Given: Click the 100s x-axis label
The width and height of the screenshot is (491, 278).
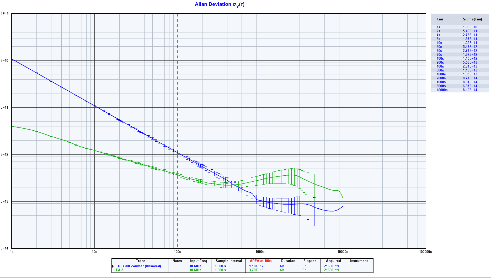Looking at the screenshot, I should 177,252.
